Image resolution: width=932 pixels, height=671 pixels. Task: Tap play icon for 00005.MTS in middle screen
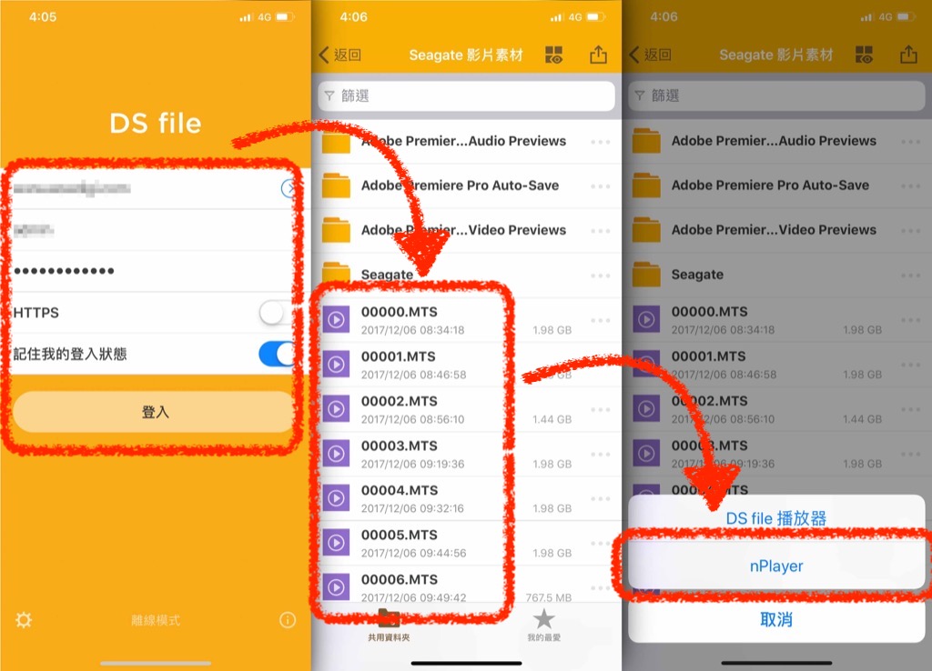tap(337, 542)
